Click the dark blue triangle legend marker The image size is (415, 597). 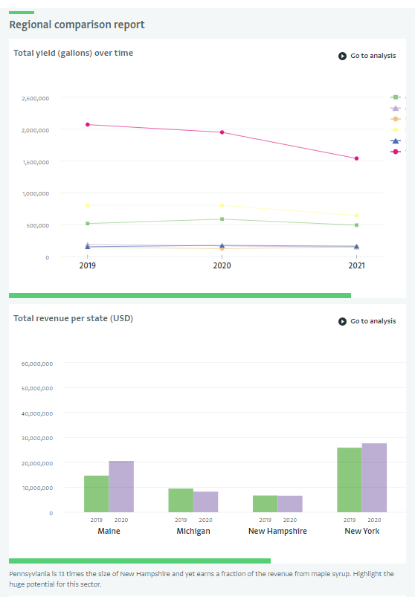click(396, 141)
